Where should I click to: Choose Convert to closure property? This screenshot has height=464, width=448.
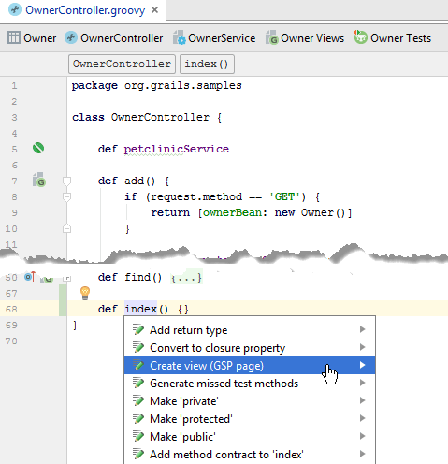click(x=250, y=348)
